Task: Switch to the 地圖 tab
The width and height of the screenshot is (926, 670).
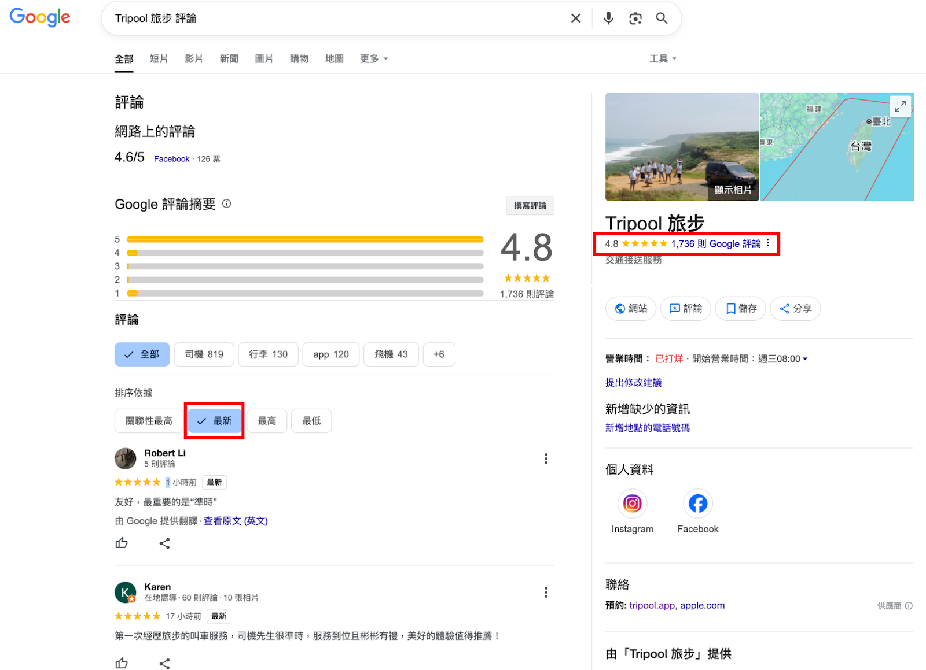Action: pos(335,58)
